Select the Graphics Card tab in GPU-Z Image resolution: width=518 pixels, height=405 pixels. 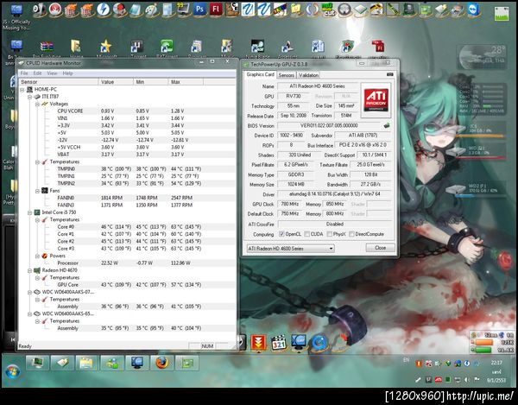[x=261, y=74]
